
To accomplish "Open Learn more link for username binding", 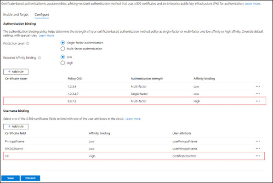I will [x=133, y=119].
